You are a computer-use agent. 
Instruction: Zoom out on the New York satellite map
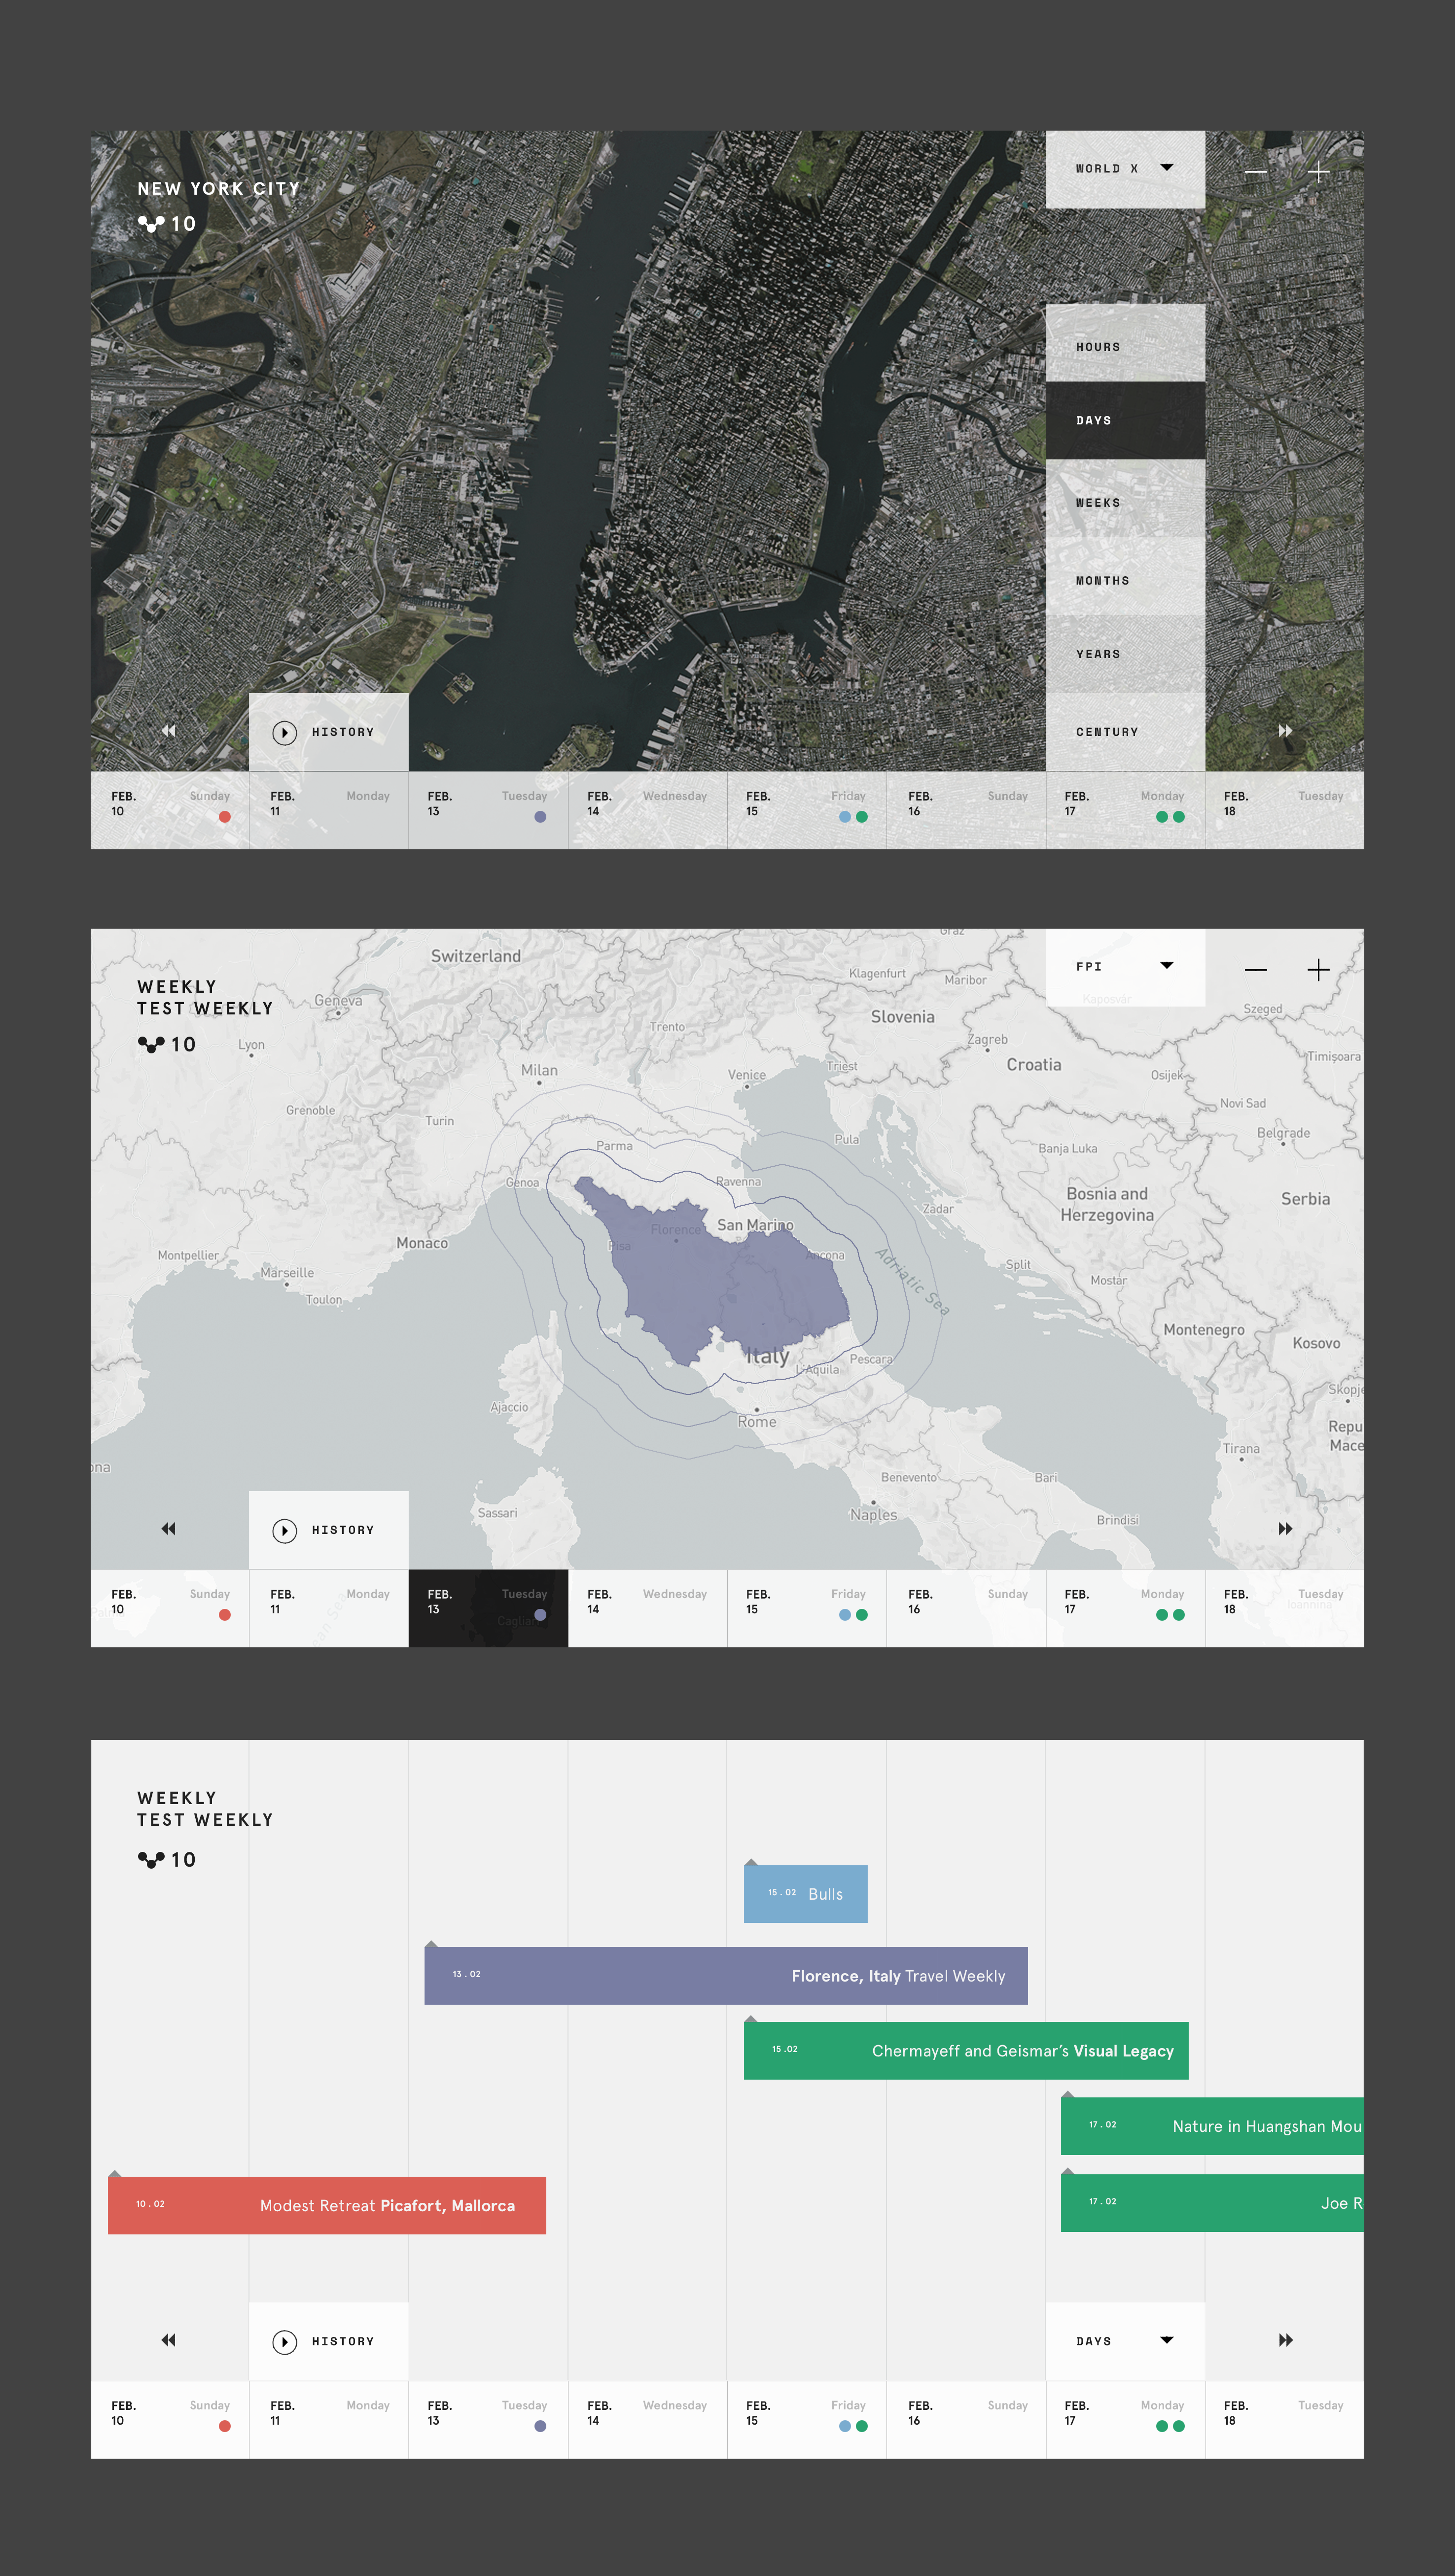click(x=1255, y=173)
